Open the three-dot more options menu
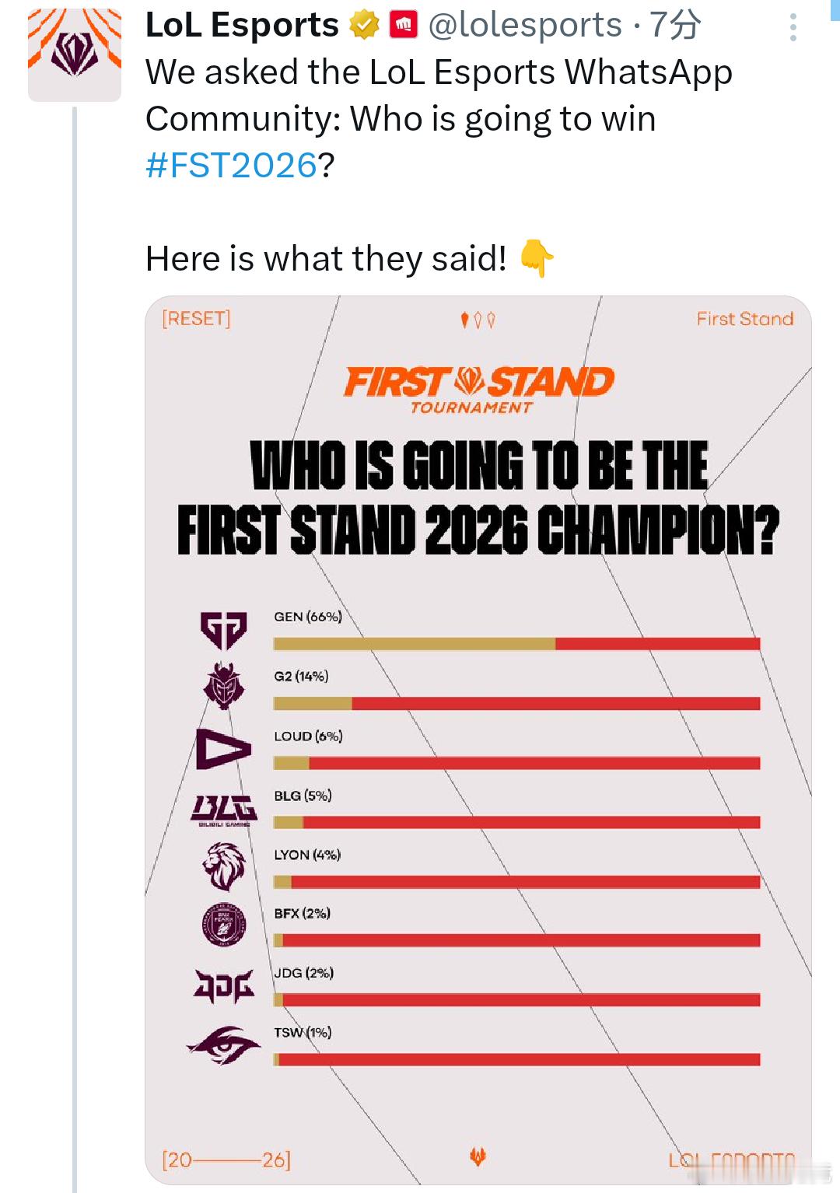 tap(793, 27)
